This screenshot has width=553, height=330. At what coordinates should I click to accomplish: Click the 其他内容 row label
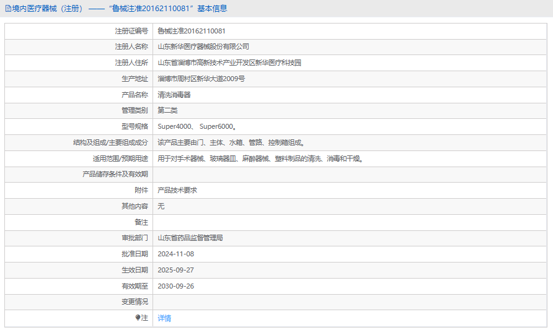135,206
